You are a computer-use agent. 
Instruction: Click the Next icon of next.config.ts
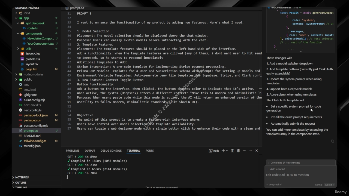[x=20, y=110]
